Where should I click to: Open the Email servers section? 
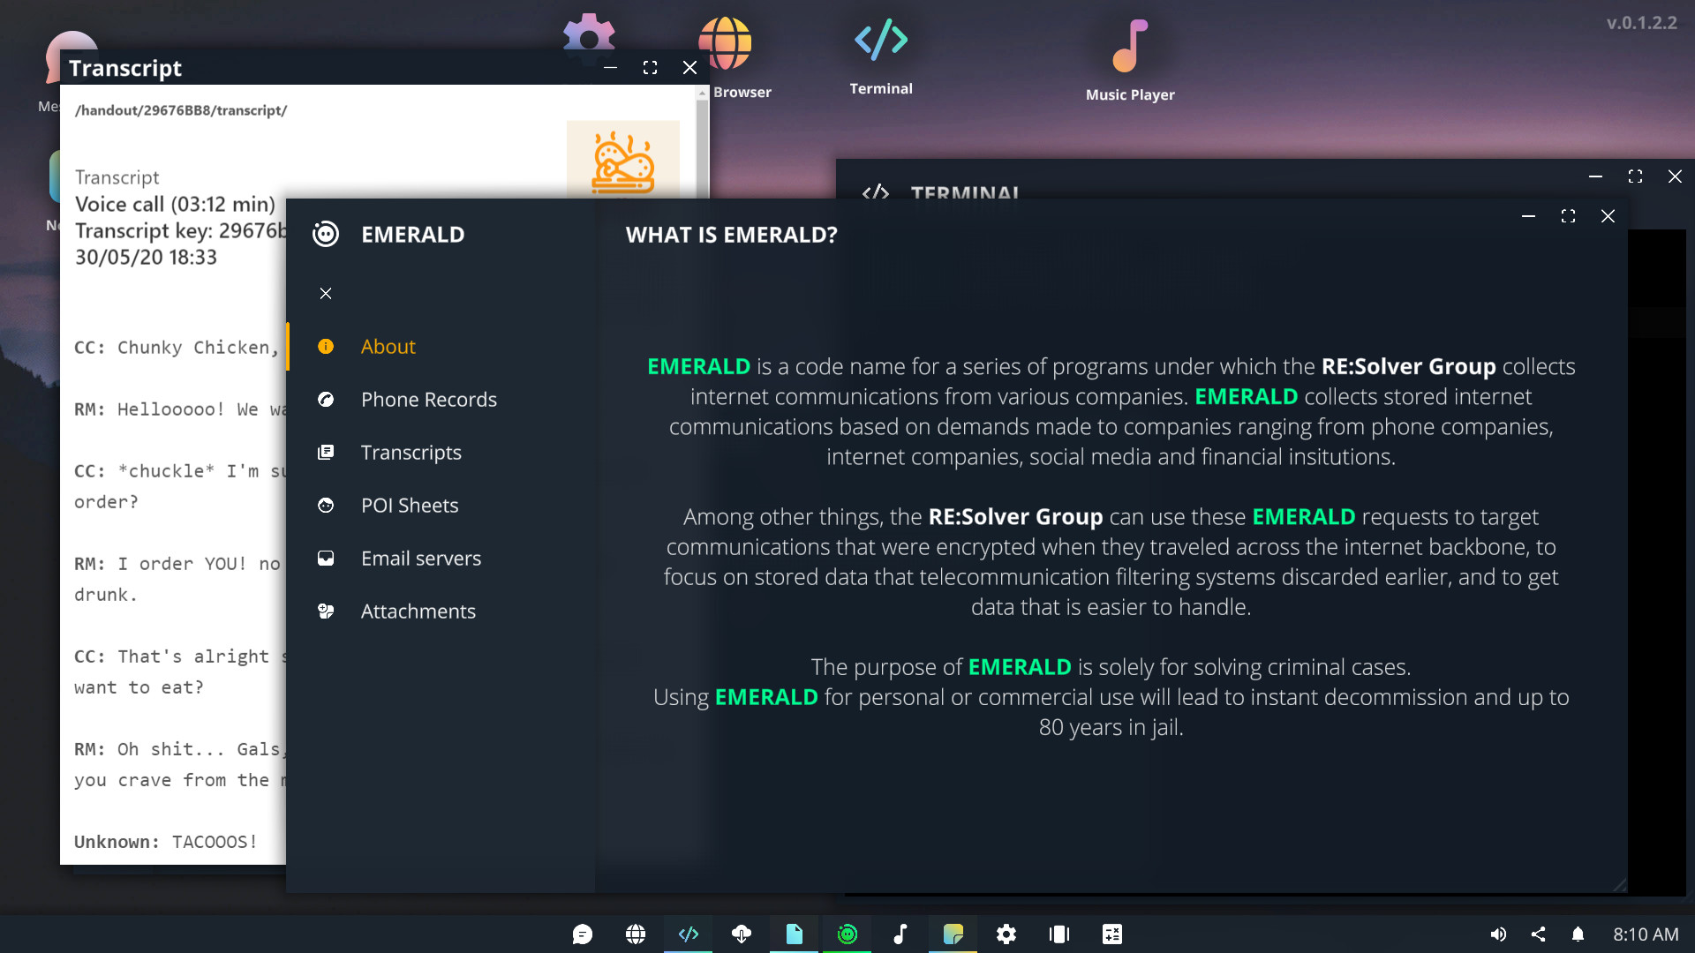coord(420,558)
